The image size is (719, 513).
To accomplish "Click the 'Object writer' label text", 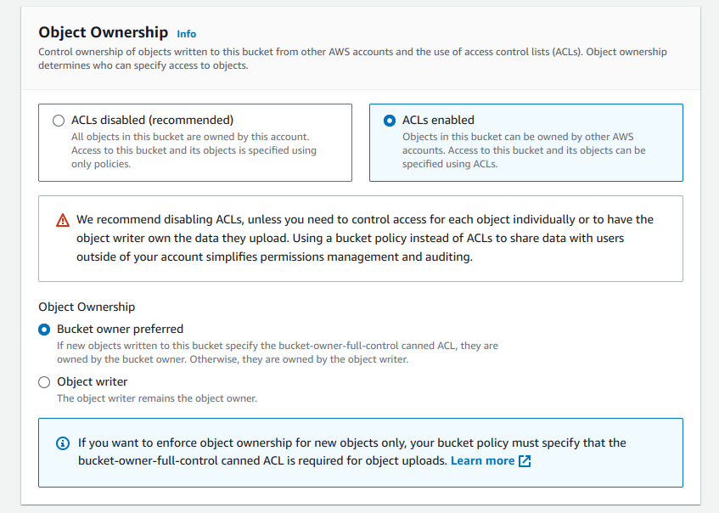I will tap(92, 382).
